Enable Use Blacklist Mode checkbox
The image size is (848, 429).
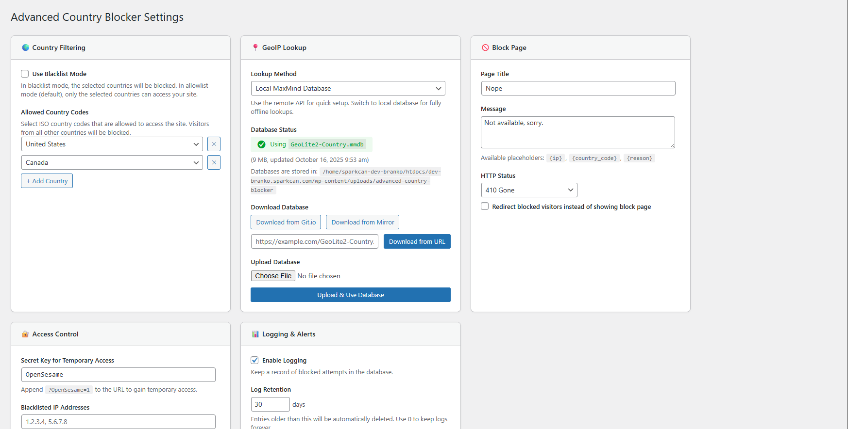(25, 74)
